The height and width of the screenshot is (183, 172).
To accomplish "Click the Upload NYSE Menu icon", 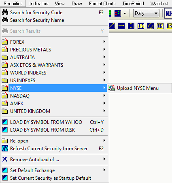I will (112, 88).
